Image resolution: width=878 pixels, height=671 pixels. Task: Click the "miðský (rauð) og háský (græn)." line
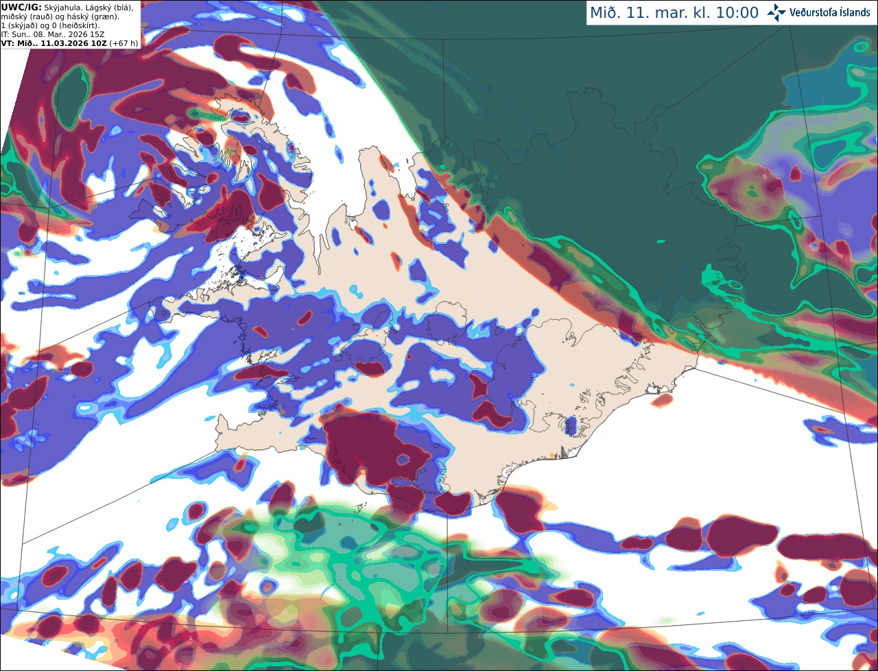59,16
